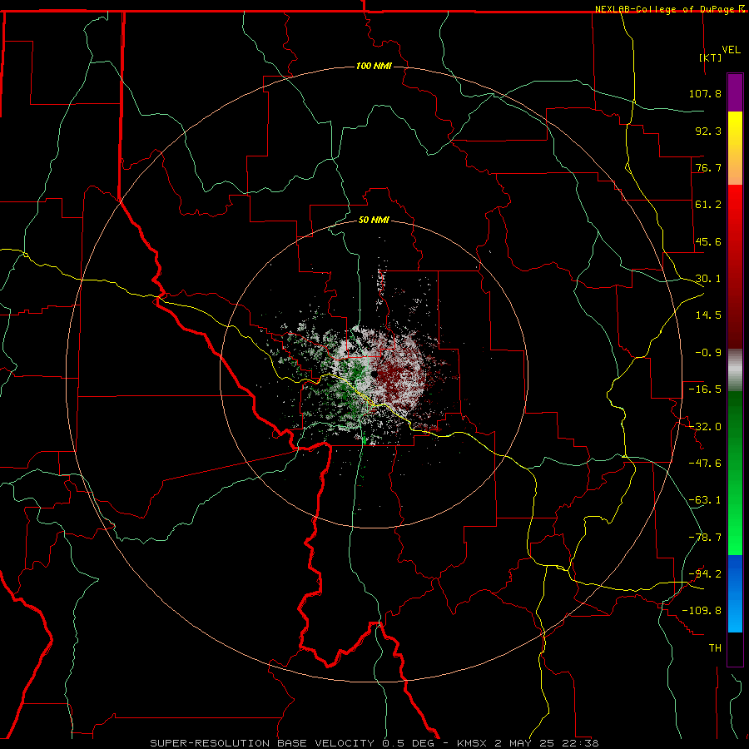Select the -63.1 velocity scale value
The image size is (749, 749).
point(705,500)
